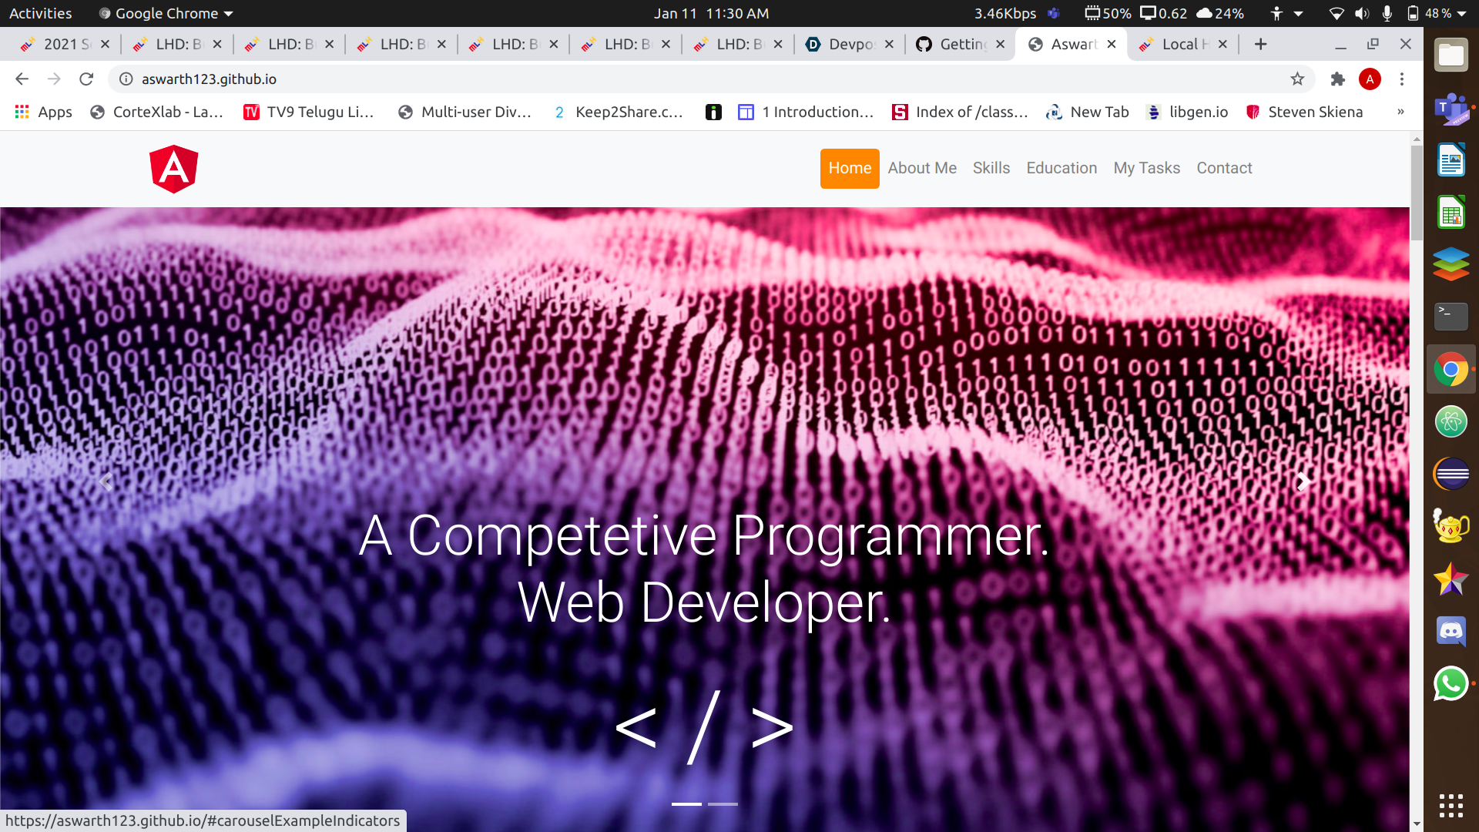This screenshot has height=832, width=1479.
Task: Open new tab with plus button
Action: point(1260,44)
